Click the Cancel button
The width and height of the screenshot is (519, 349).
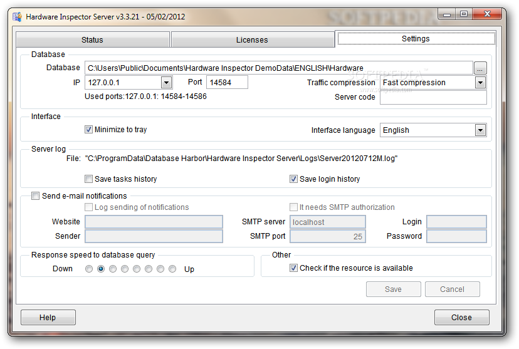click(x=453, y=289)
